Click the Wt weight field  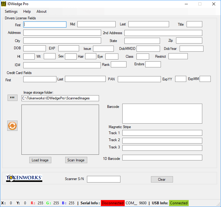[50, 56]
